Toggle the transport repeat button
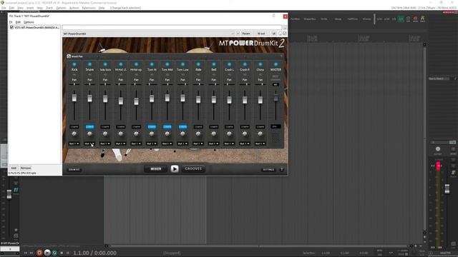The width and height of the screenshot is (458, 257). coord(54,253)
